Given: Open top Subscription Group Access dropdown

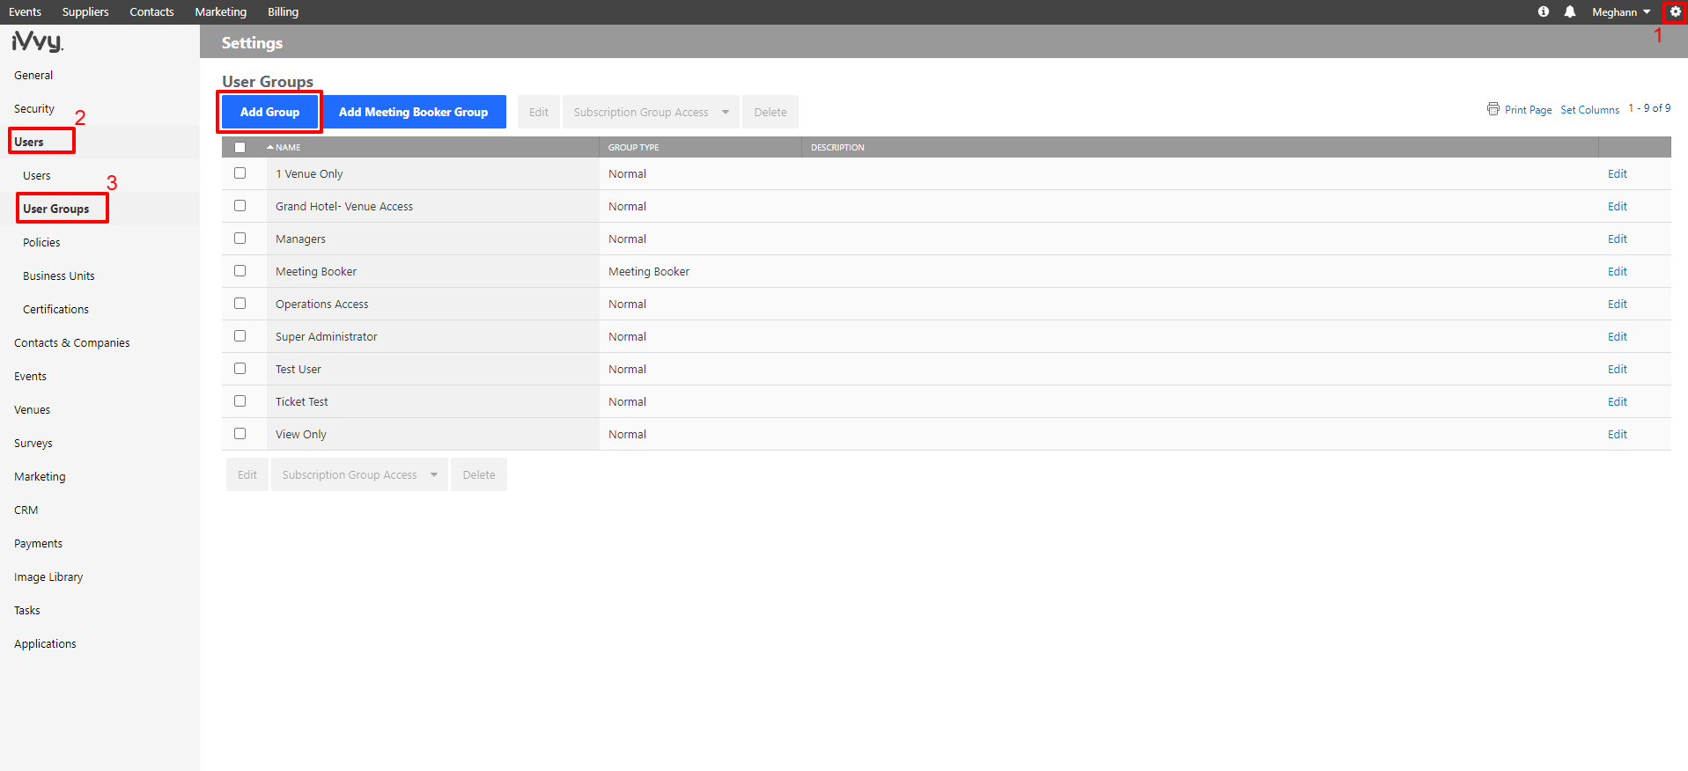Looking at the screenshot, I should [651, 112].
